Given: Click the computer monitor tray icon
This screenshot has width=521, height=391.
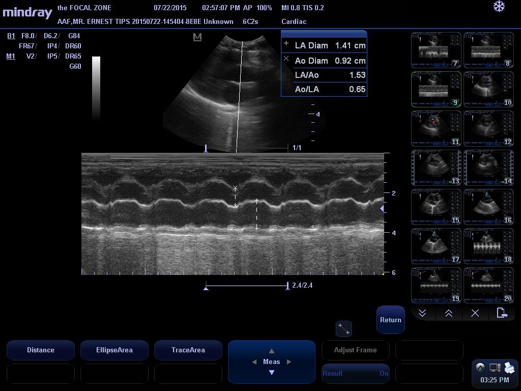Looking at the screenshot, I should (x=495, y=368).
